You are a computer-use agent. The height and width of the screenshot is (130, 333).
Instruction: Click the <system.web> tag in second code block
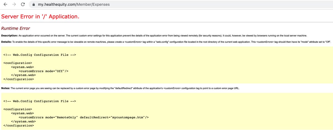[22, 113]
